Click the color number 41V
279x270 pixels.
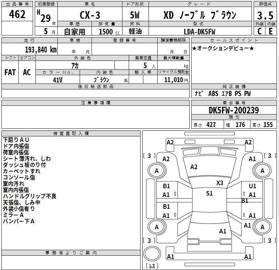tap(58, 80)
